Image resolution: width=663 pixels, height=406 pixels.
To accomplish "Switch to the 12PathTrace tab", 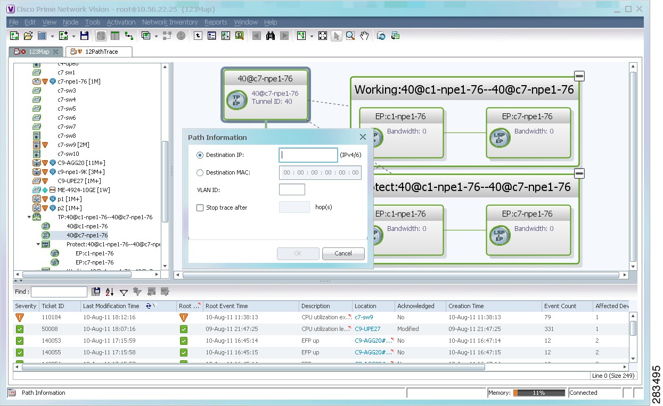I will pos(99,52).
